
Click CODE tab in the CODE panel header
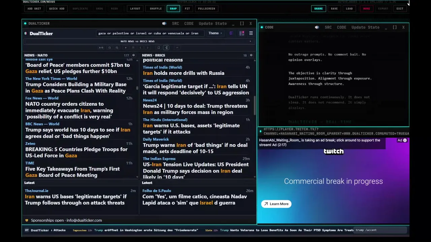click(341, 27)
